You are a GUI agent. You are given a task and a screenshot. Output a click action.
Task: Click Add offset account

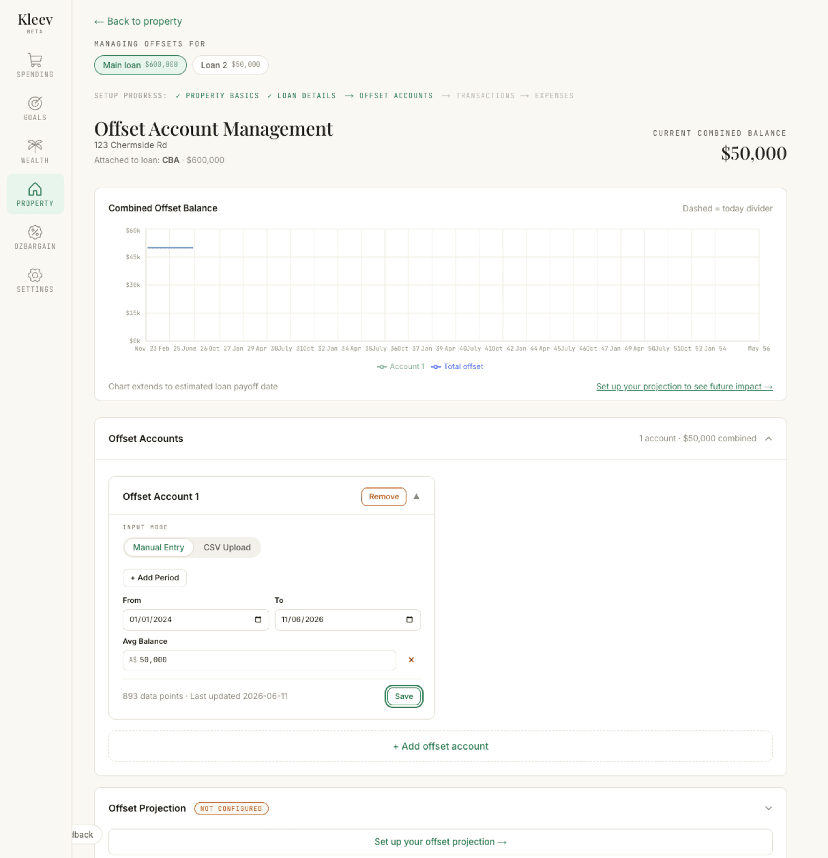coord(440,746)
